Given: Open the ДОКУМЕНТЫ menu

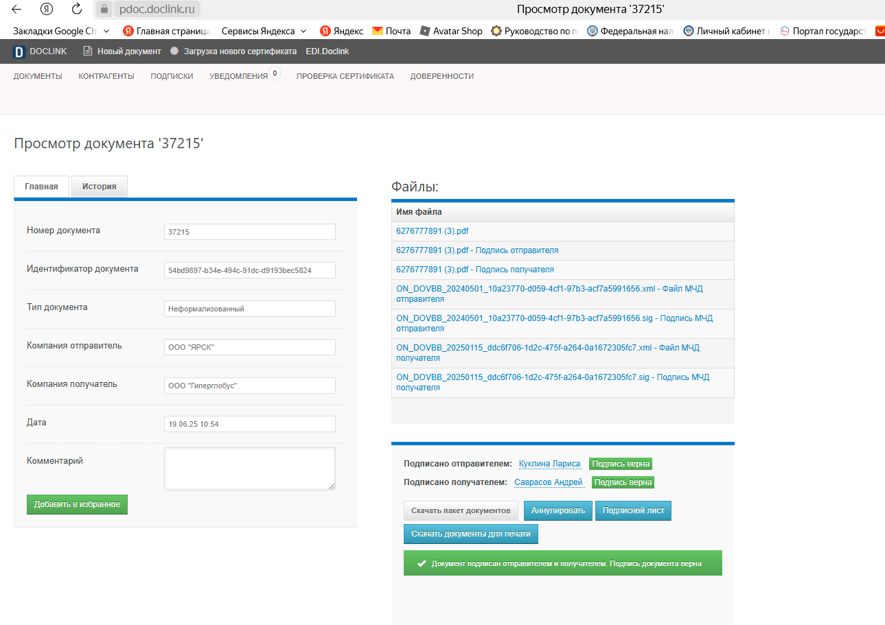Looking at the screenshot, I should pyautogui.click(x=38, y=76).
